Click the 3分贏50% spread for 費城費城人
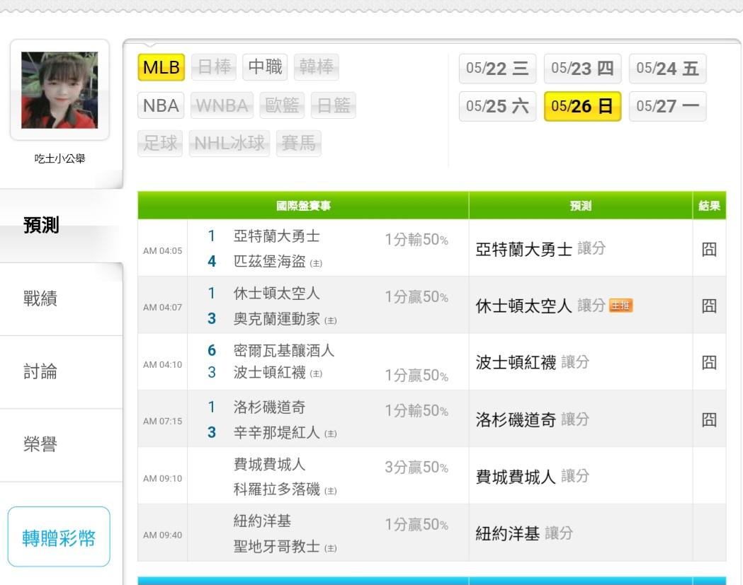743x585 pixels. coord(416,468)
